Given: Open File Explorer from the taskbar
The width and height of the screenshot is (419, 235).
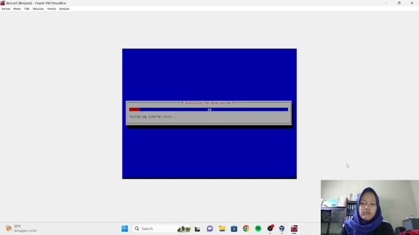Looking at the screenshot, I should click(x=222, y=228).
